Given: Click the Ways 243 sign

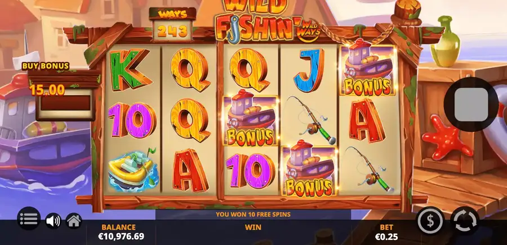Looking at the screenshot, I should tap(173, 25).
